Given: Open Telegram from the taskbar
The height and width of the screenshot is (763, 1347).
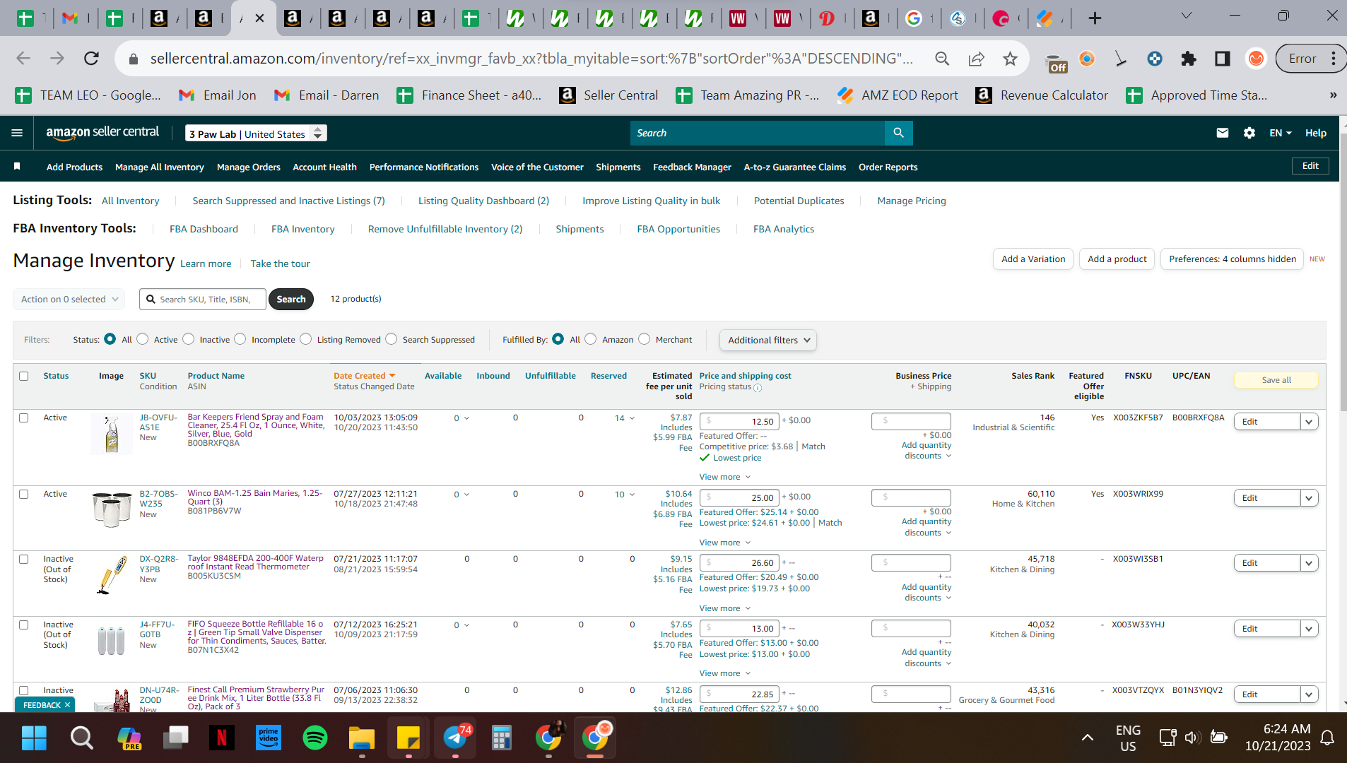Looking at the screenshot, I should [455, 738].
